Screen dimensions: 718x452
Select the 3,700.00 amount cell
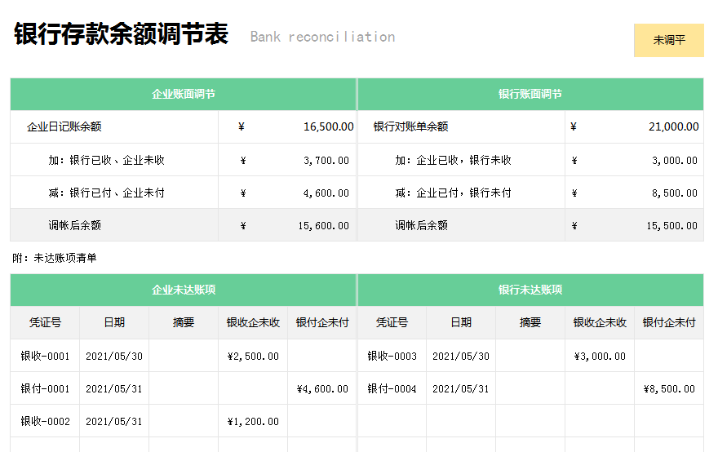[326, 160]
